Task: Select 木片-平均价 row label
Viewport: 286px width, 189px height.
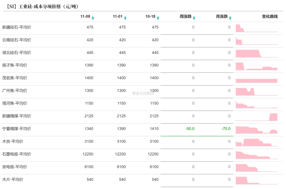Action: click(x=13, y=179)
